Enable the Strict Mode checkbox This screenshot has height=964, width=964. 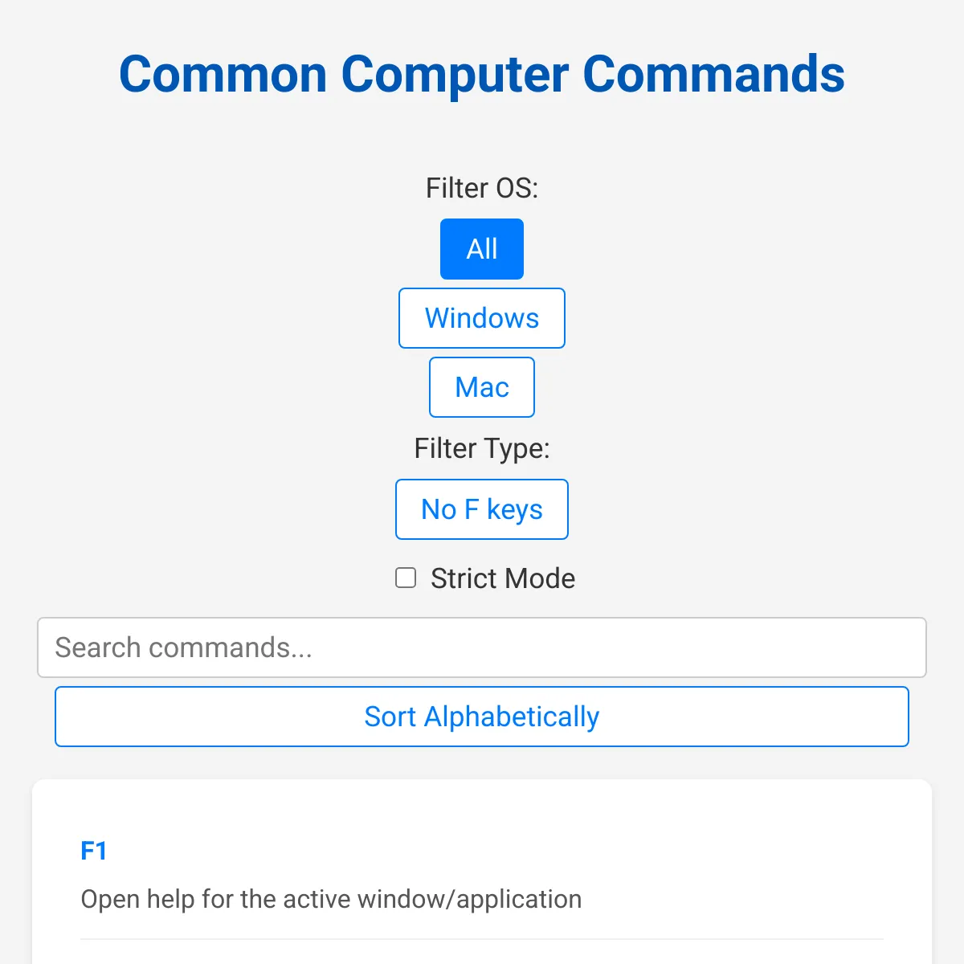tap(406, 578)
